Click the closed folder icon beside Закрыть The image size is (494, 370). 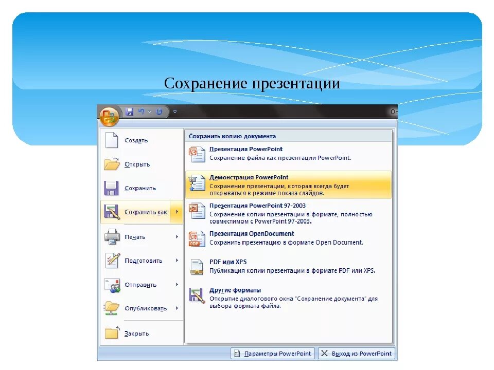point(112,333)
